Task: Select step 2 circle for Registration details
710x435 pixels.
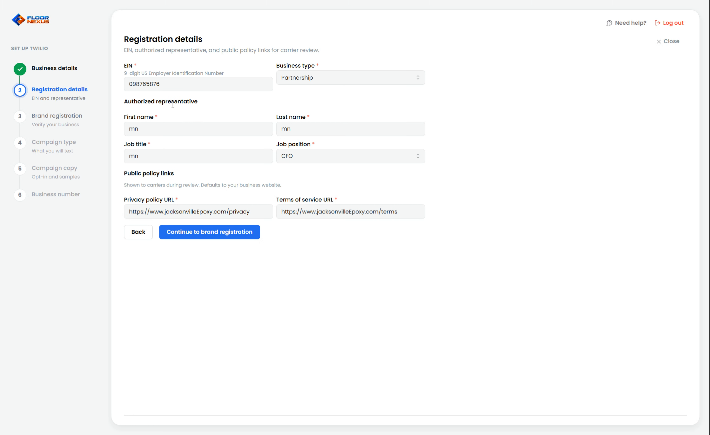Action: [20, 90]
